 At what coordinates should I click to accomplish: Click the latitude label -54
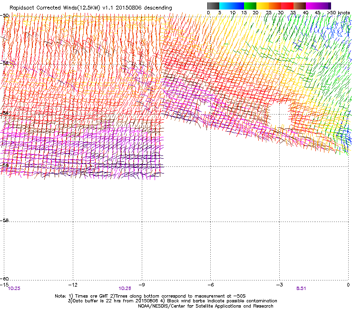(x=4, y=113)
